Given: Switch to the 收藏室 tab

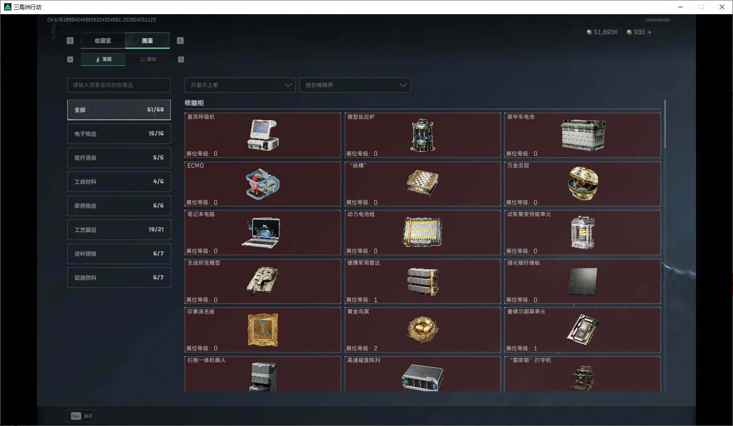Looking at the screenshot, I should (103, 41).
